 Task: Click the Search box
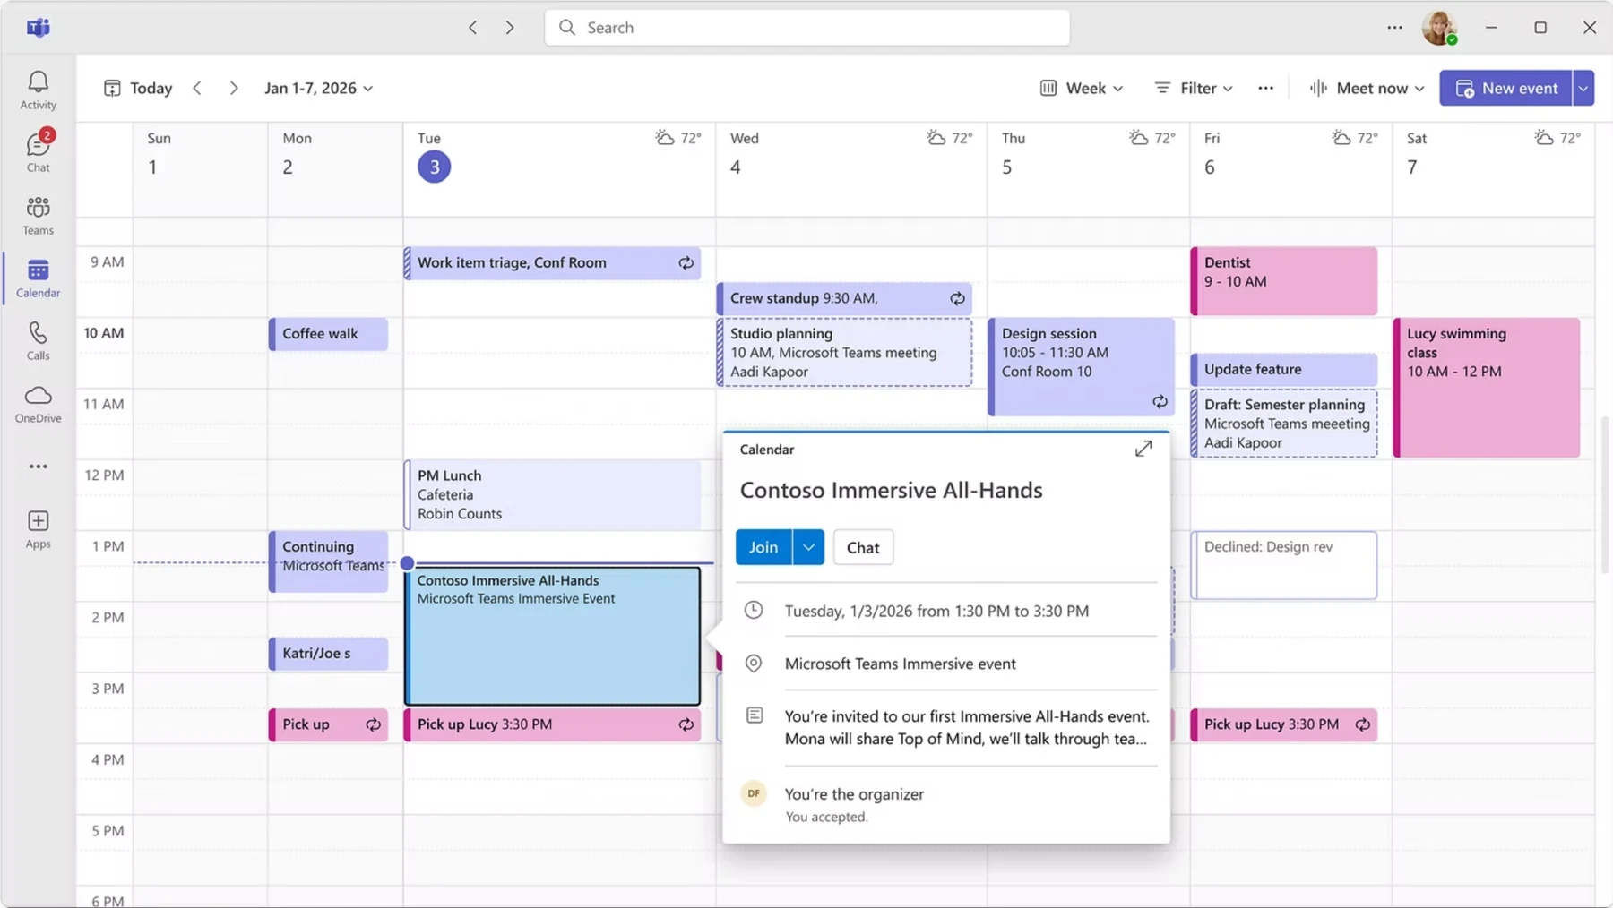806,28
